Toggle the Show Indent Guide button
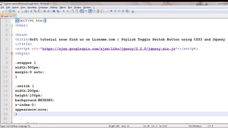Image resolution: width=228 pixels, height=128 pixels. click(90, 11)
